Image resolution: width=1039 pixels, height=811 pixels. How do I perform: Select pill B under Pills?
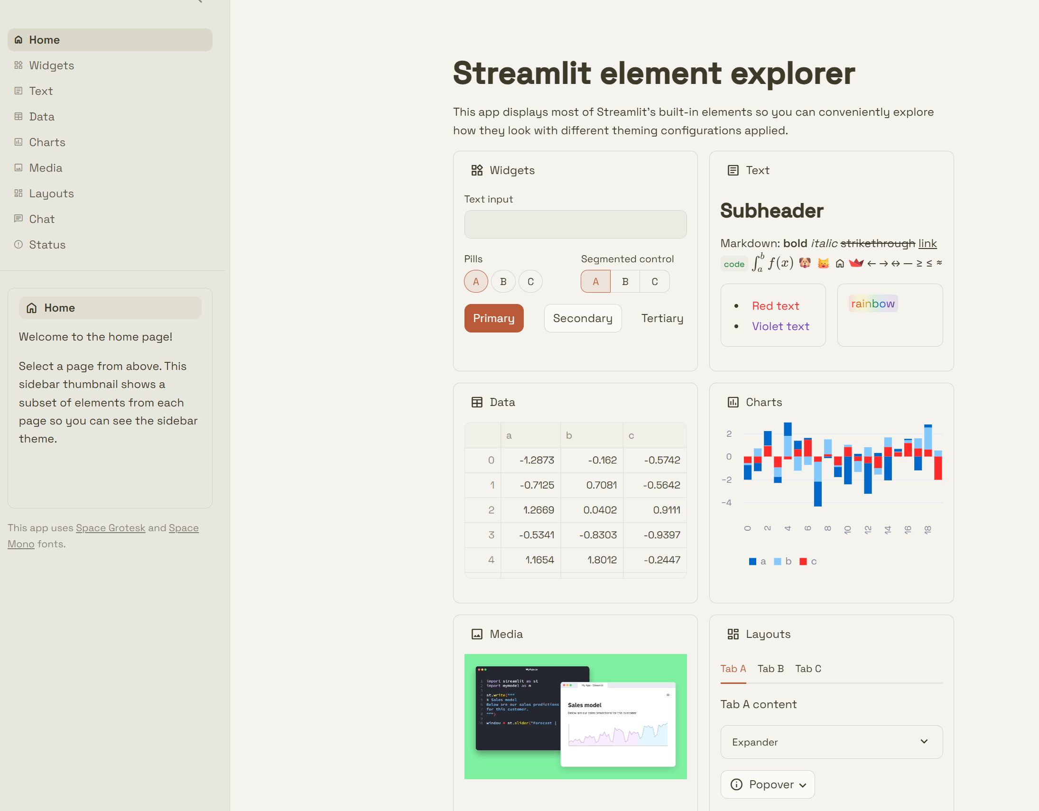click(x=503, y=282)
